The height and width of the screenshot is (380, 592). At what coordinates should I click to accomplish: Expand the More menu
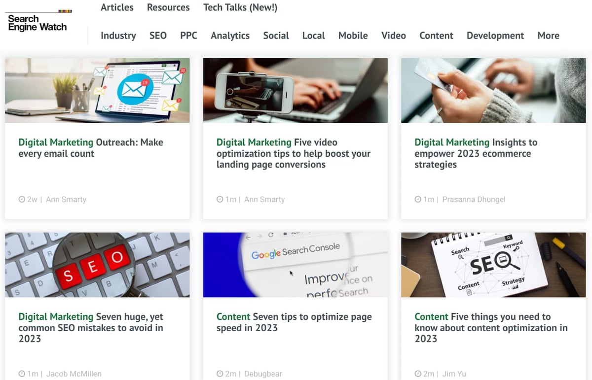tap(549, 35)
